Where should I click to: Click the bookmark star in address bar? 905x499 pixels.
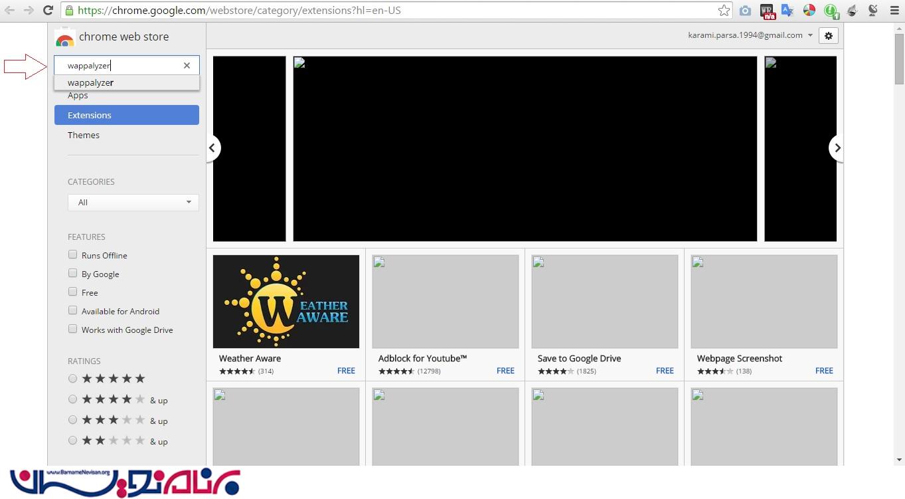point(724,11)
